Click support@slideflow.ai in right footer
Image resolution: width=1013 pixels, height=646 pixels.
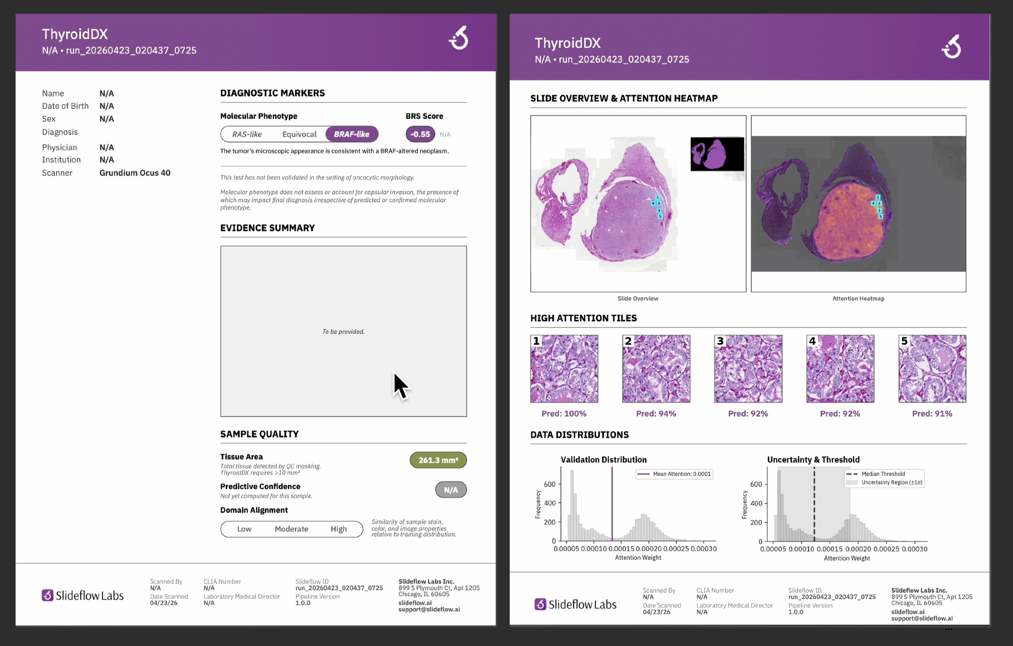[x=922, y=618]
